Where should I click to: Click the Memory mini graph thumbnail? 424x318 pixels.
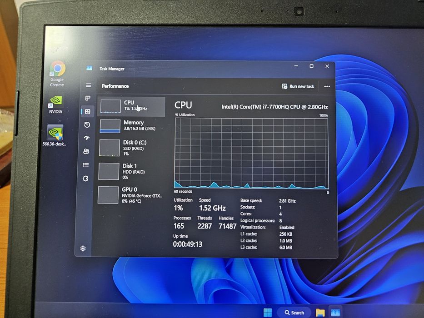[110, 126]
